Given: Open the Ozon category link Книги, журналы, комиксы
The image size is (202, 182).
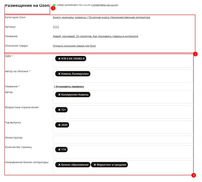Looking at the screenshot, I should [x=101, y=17].
